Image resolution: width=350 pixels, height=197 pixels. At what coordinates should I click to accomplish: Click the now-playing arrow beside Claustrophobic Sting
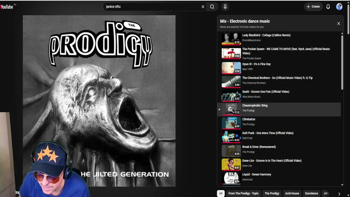(219, 109)
